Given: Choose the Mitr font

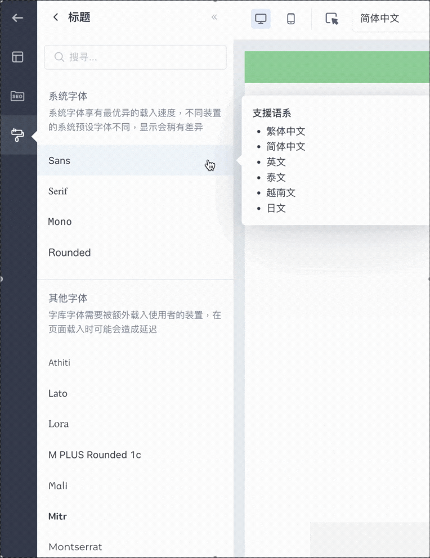Looking at the screenshot, I should coord(135,516).
